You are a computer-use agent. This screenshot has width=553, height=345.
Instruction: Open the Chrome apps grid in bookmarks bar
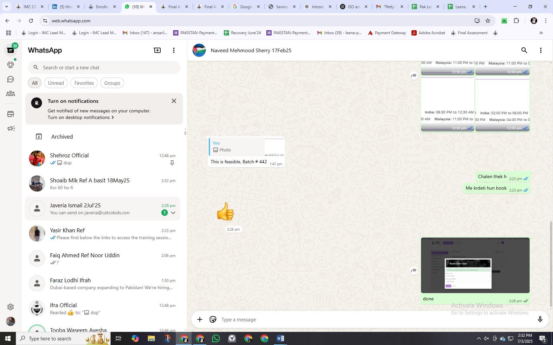click(x=9, y=33)
